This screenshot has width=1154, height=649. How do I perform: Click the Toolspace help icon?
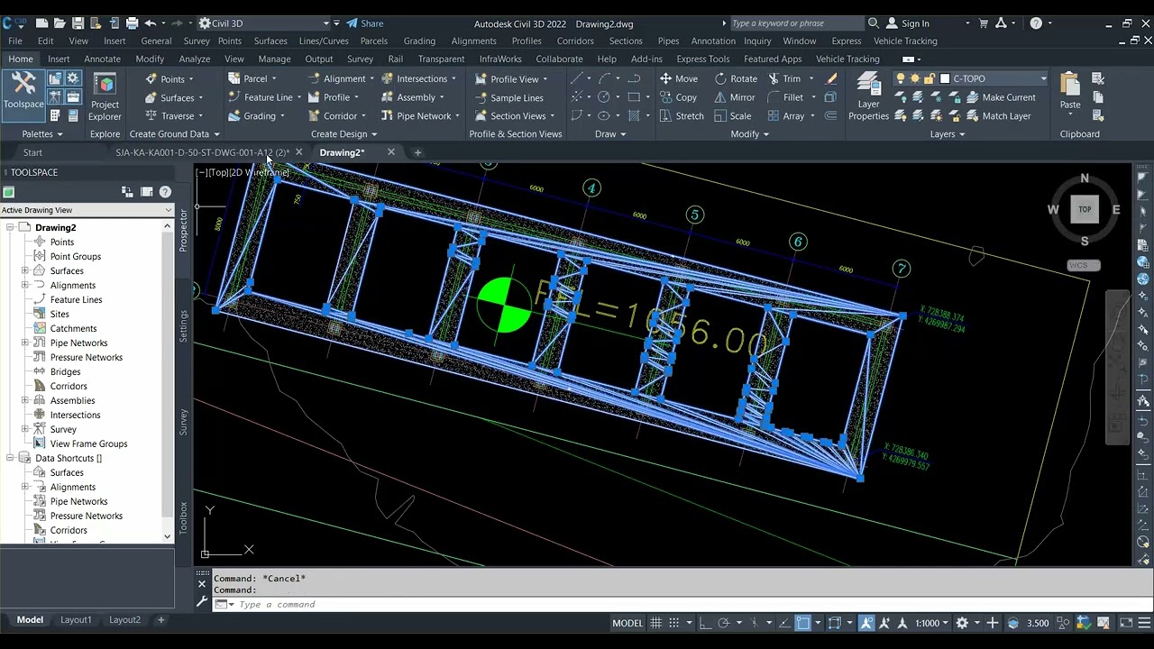pos(165,191)
